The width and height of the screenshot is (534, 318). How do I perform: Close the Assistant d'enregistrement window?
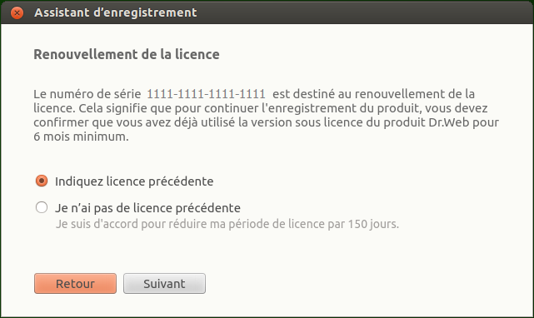[x=17, y=13]
